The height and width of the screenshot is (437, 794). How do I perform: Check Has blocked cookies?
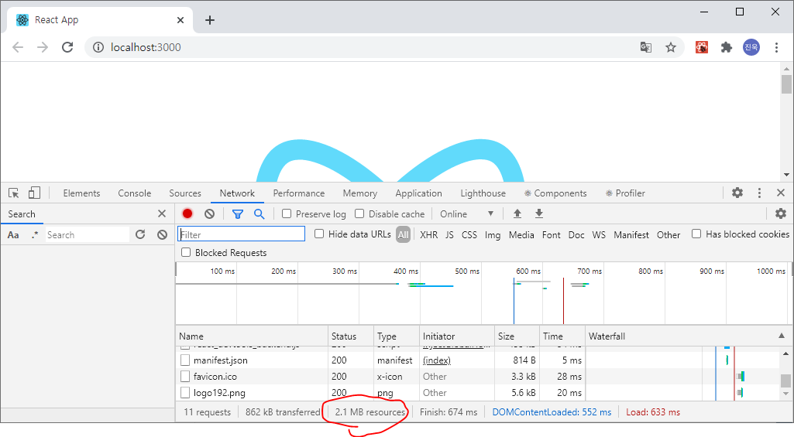[696, 234]
